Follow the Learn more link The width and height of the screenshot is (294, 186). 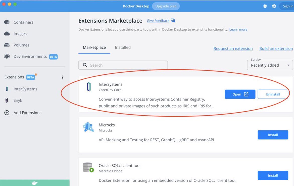click(238, 29)
